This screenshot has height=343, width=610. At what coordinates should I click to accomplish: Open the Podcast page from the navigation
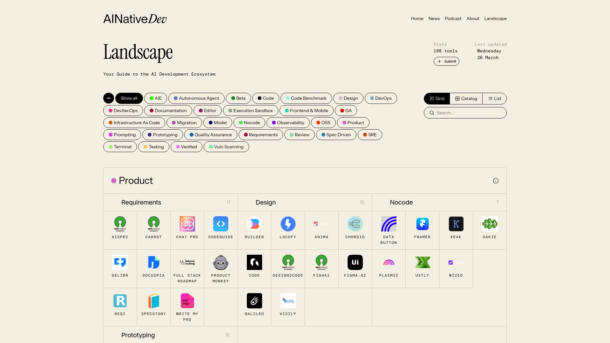(x=453, y=18)
